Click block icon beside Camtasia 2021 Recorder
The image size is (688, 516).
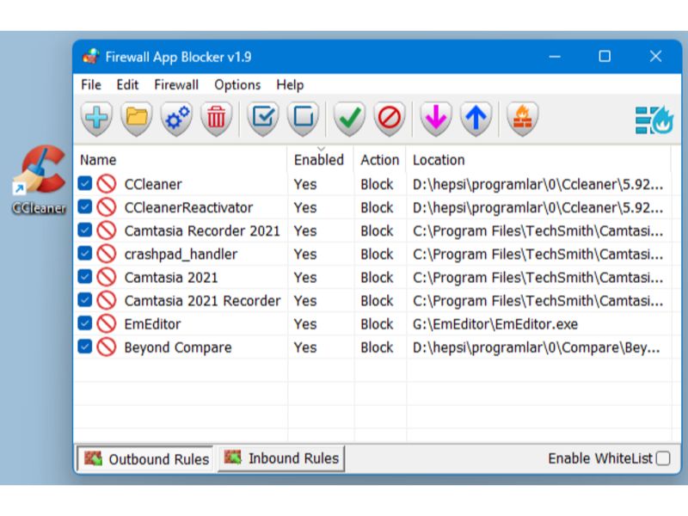106,300
